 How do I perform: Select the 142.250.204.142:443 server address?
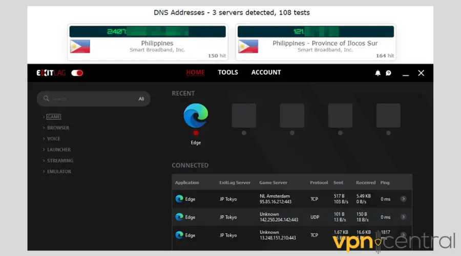[279, 220]
